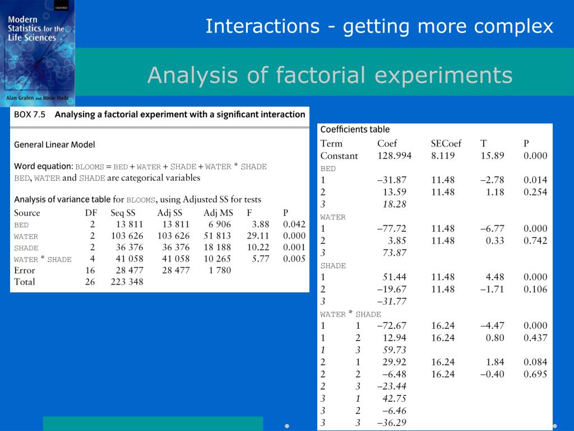Click the 'Coef' column header
Viewport: 574px width, 431px height.
pos(387,143)
